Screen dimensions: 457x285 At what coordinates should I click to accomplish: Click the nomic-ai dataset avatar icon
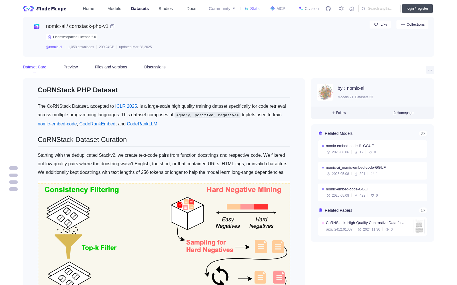coord(37,26)
